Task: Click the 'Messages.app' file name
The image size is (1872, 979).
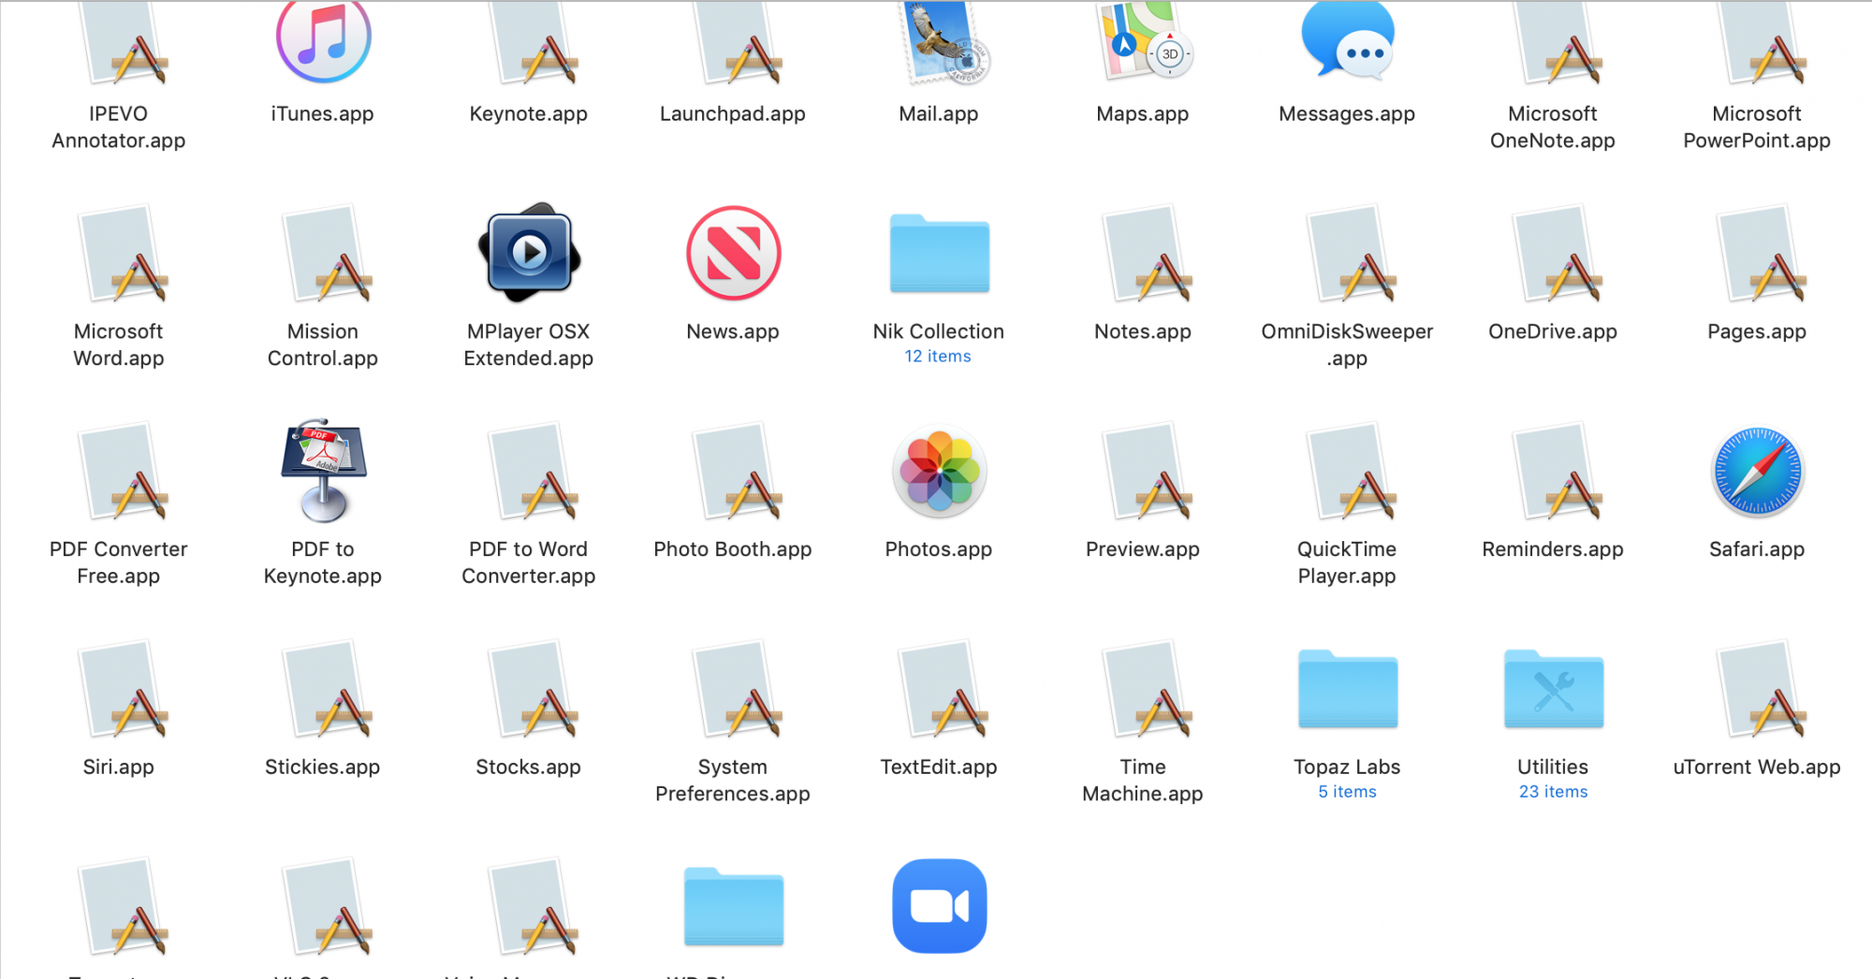Action: pos(1347,113)
